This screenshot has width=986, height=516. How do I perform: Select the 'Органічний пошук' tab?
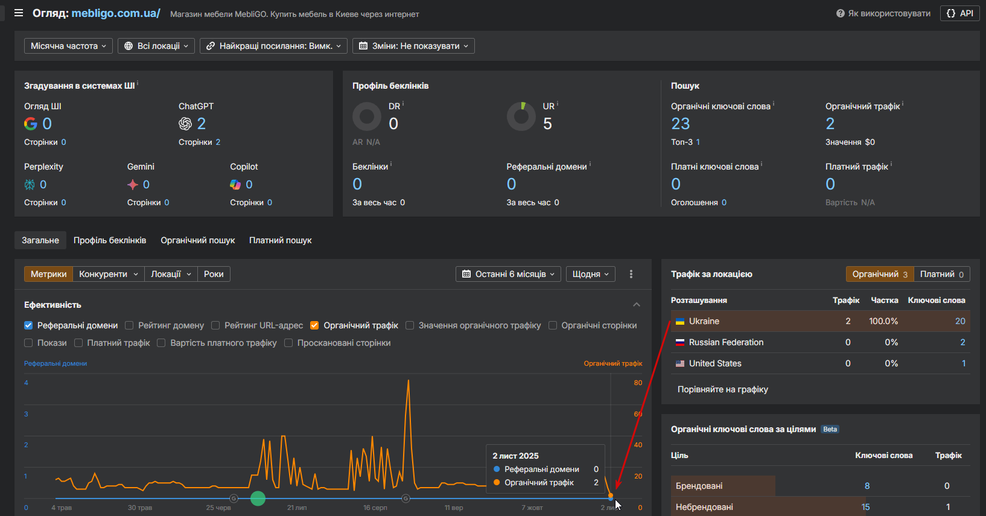(x=197, y=240)
